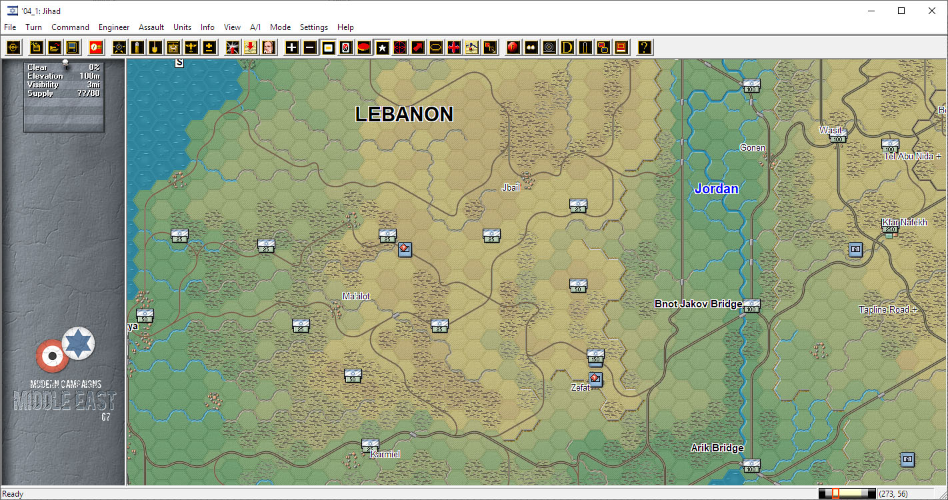The height and width of the screenshot is (500, 948).
Task: Toggle the white star objectives button
Action: click(382, 47)
